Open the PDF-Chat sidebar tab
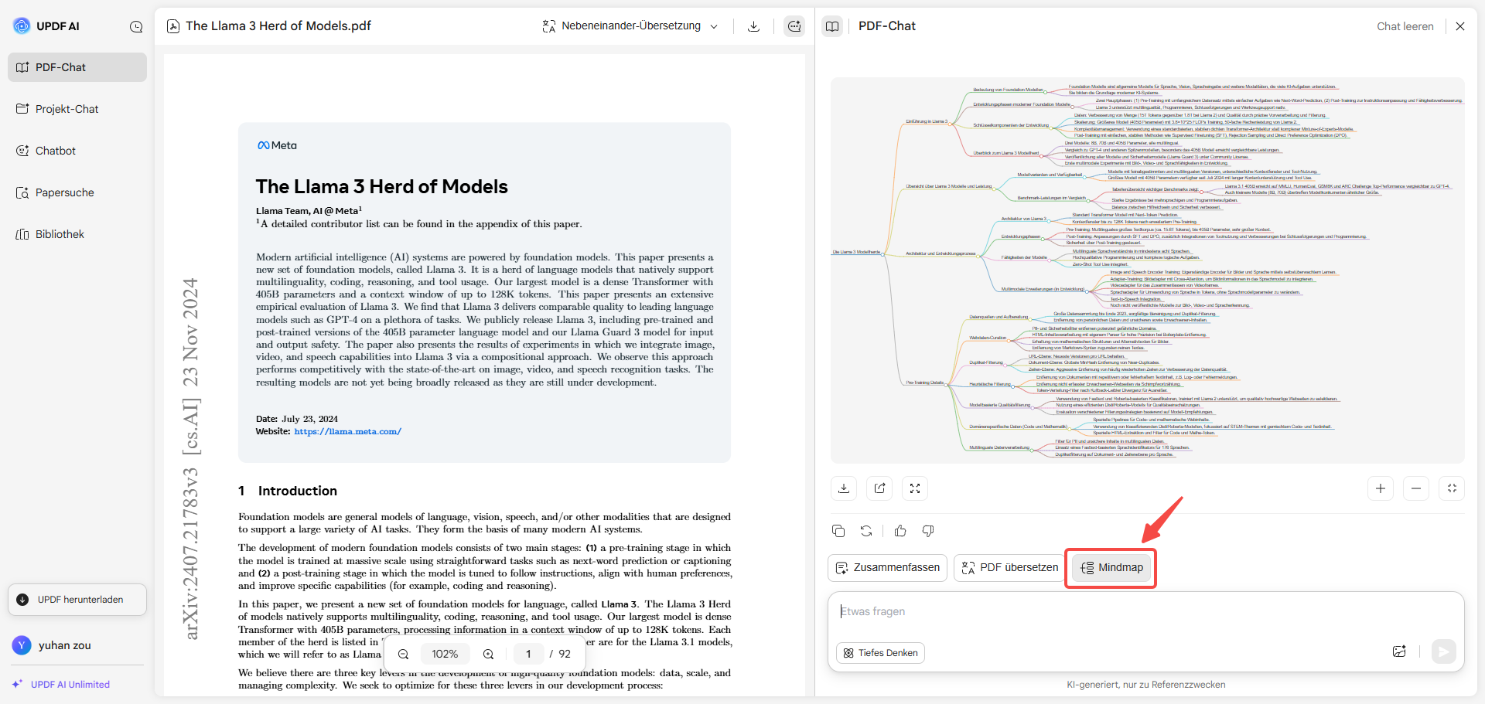Screen dimensions: 1485x704 click(77, 67)
